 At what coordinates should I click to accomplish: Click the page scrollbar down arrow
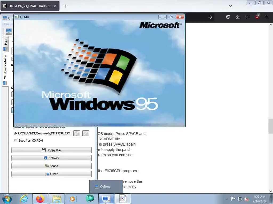271,191
